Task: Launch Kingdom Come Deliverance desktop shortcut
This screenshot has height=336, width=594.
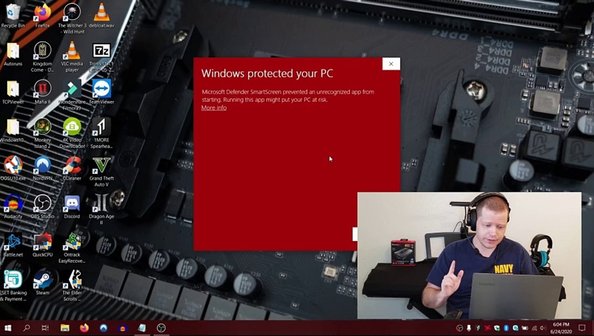Action: [42, 57]
